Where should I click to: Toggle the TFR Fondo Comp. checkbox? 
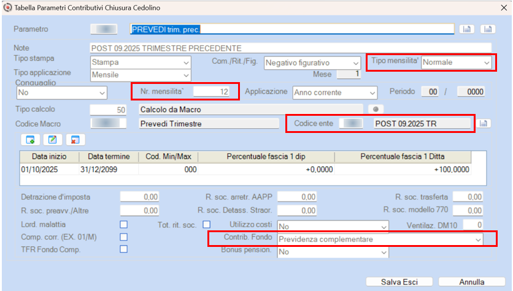(x=124, y=249)
